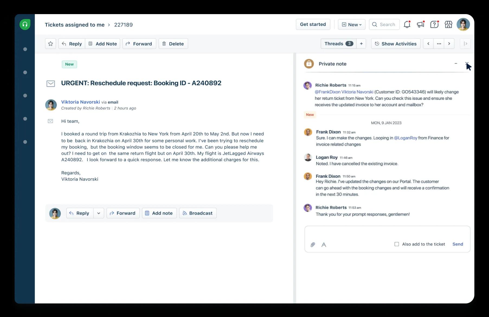Viewport: 489px width, 317px height.
Task: Open the marketplace store icon
Action: tap(448, 25)
